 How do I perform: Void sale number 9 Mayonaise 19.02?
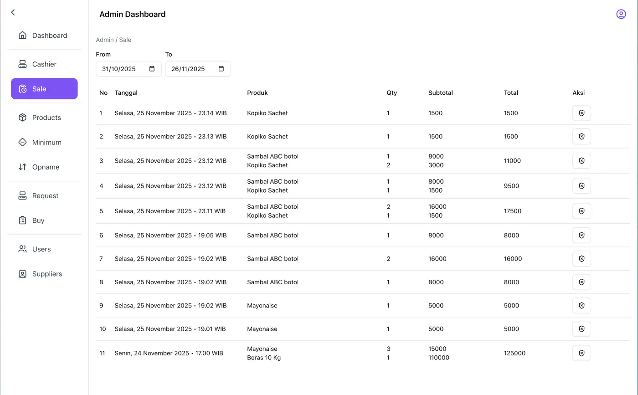(x=581, y=305)
